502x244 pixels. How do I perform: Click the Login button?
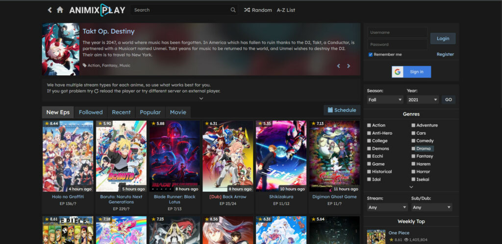coord(443,38)
